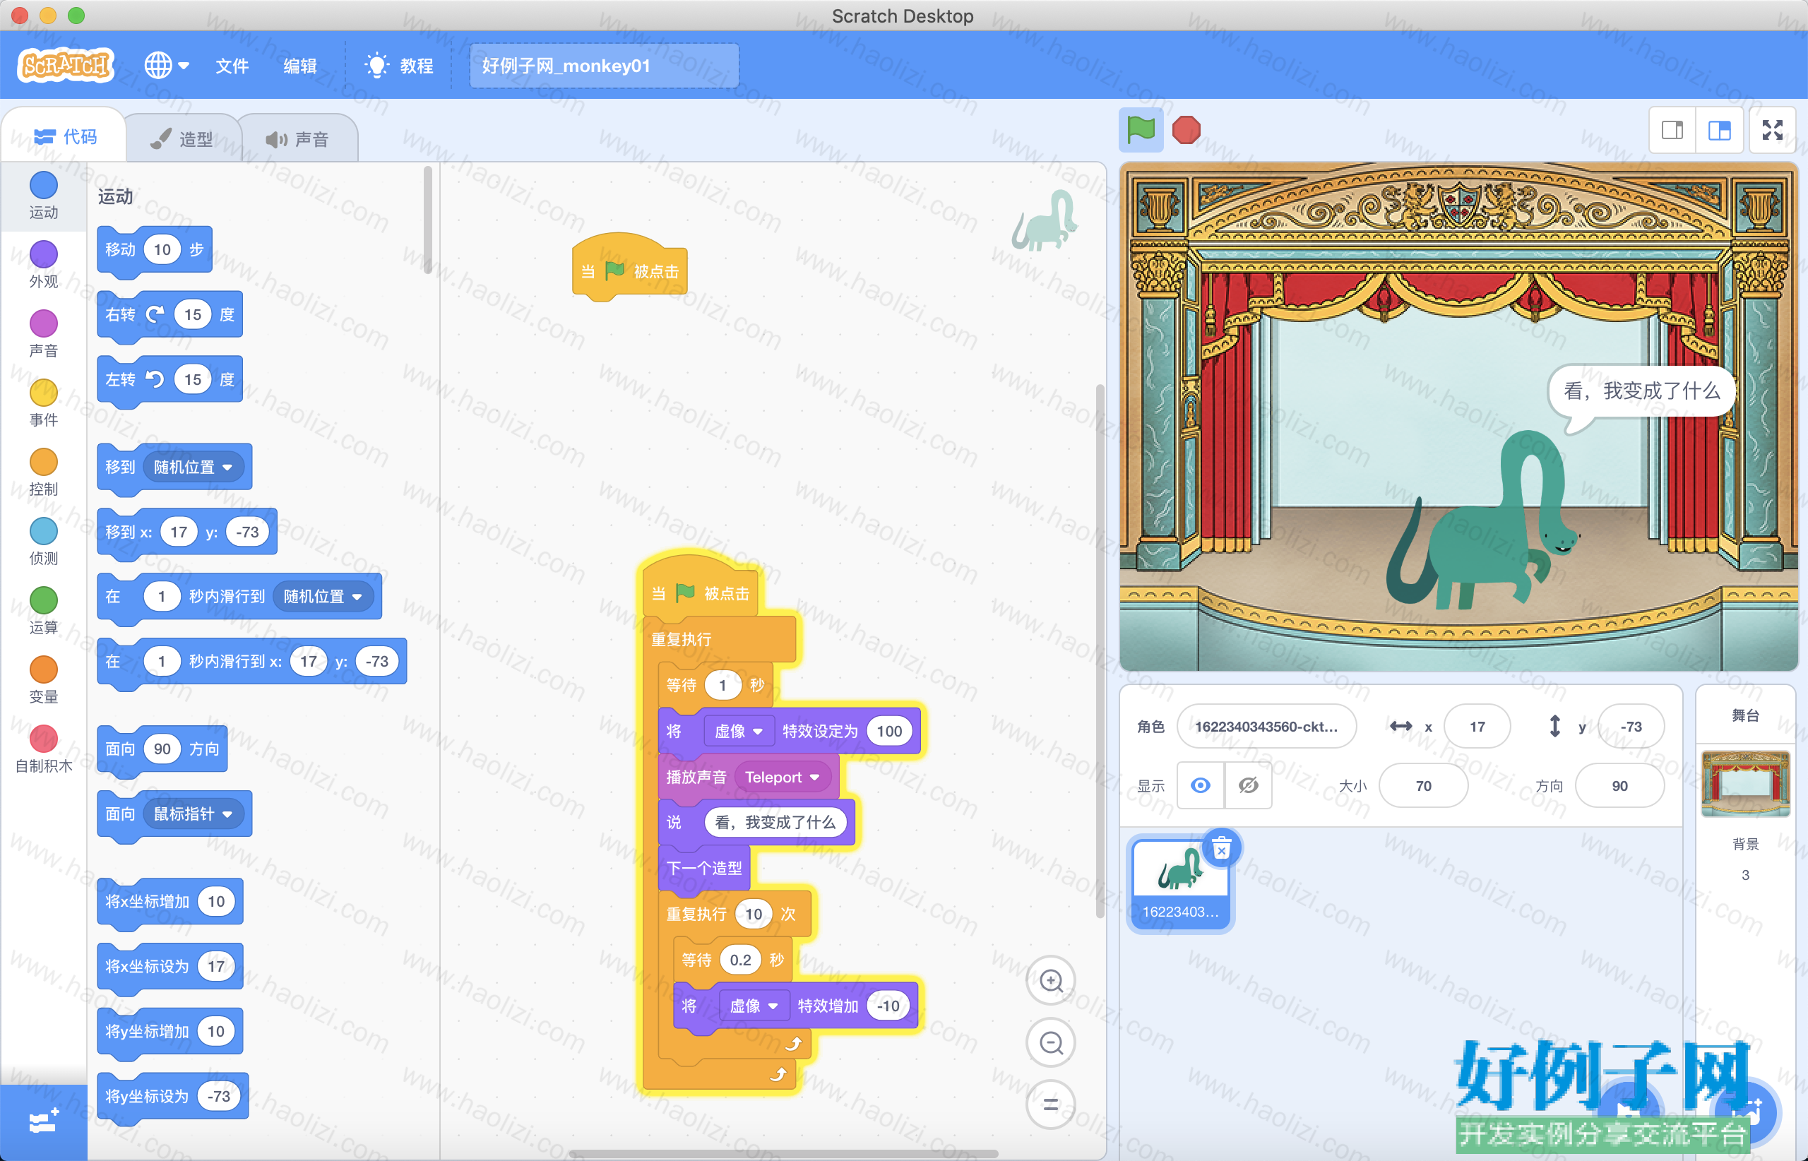Select the 变量 block category

43,680
